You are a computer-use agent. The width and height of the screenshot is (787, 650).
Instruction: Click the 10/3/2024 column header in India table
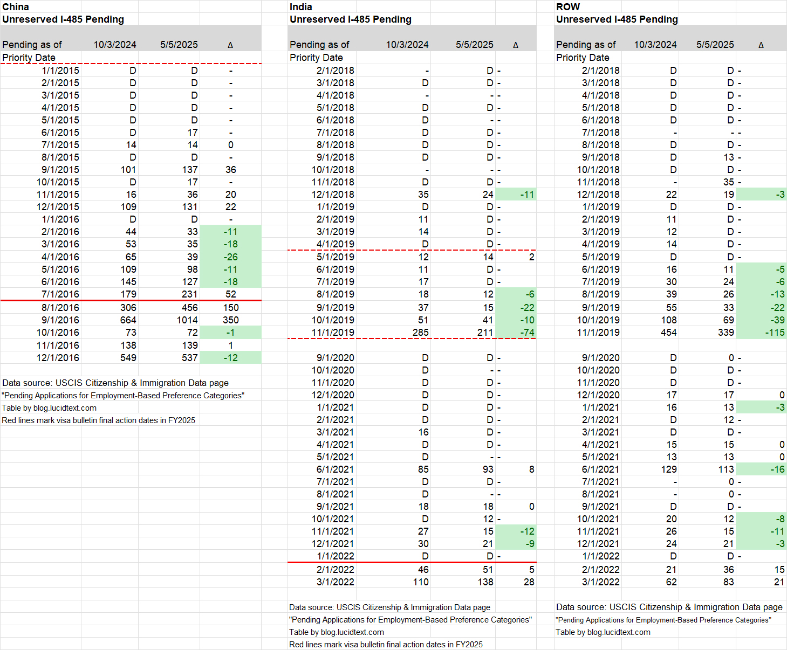click(x=407, y=45)
